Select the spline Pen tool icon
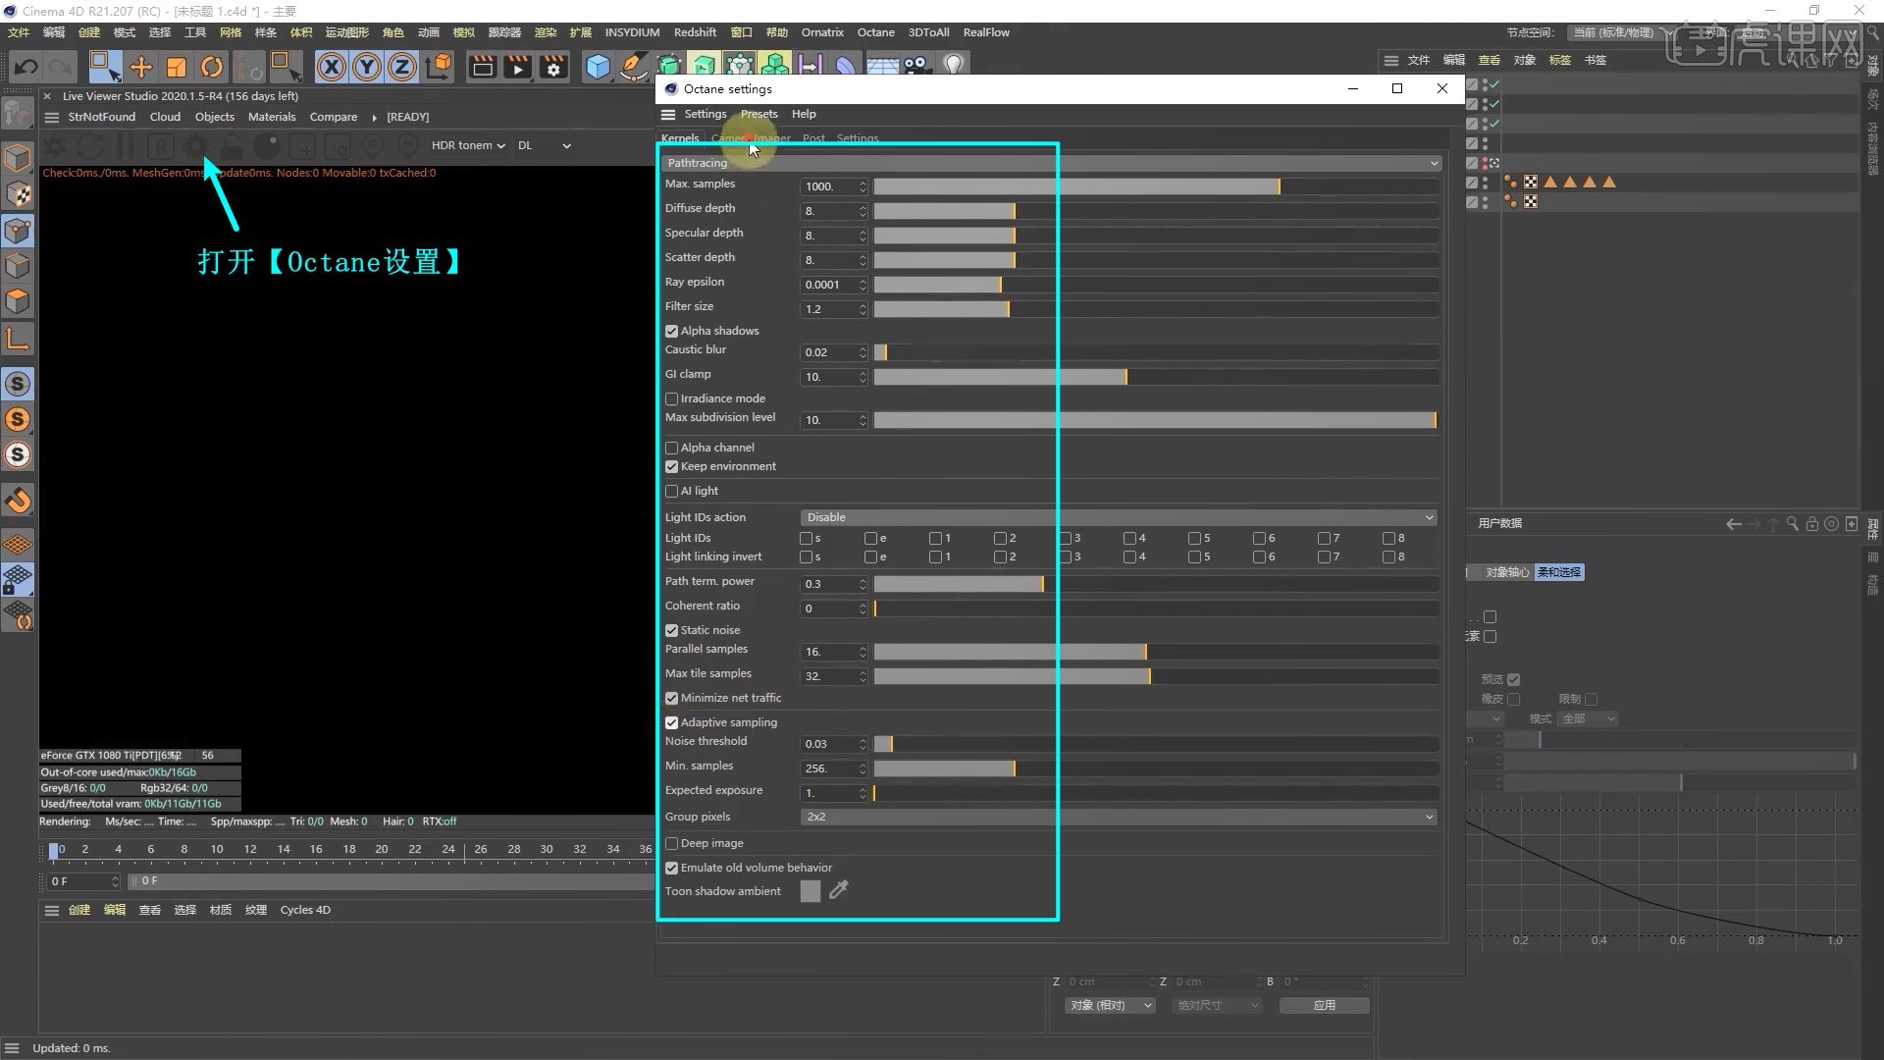Screen dimensions: 1884x1060 pos(633,67)
